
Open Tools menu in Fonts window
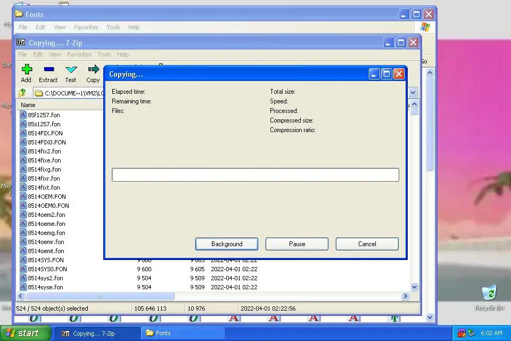(113, 27)
